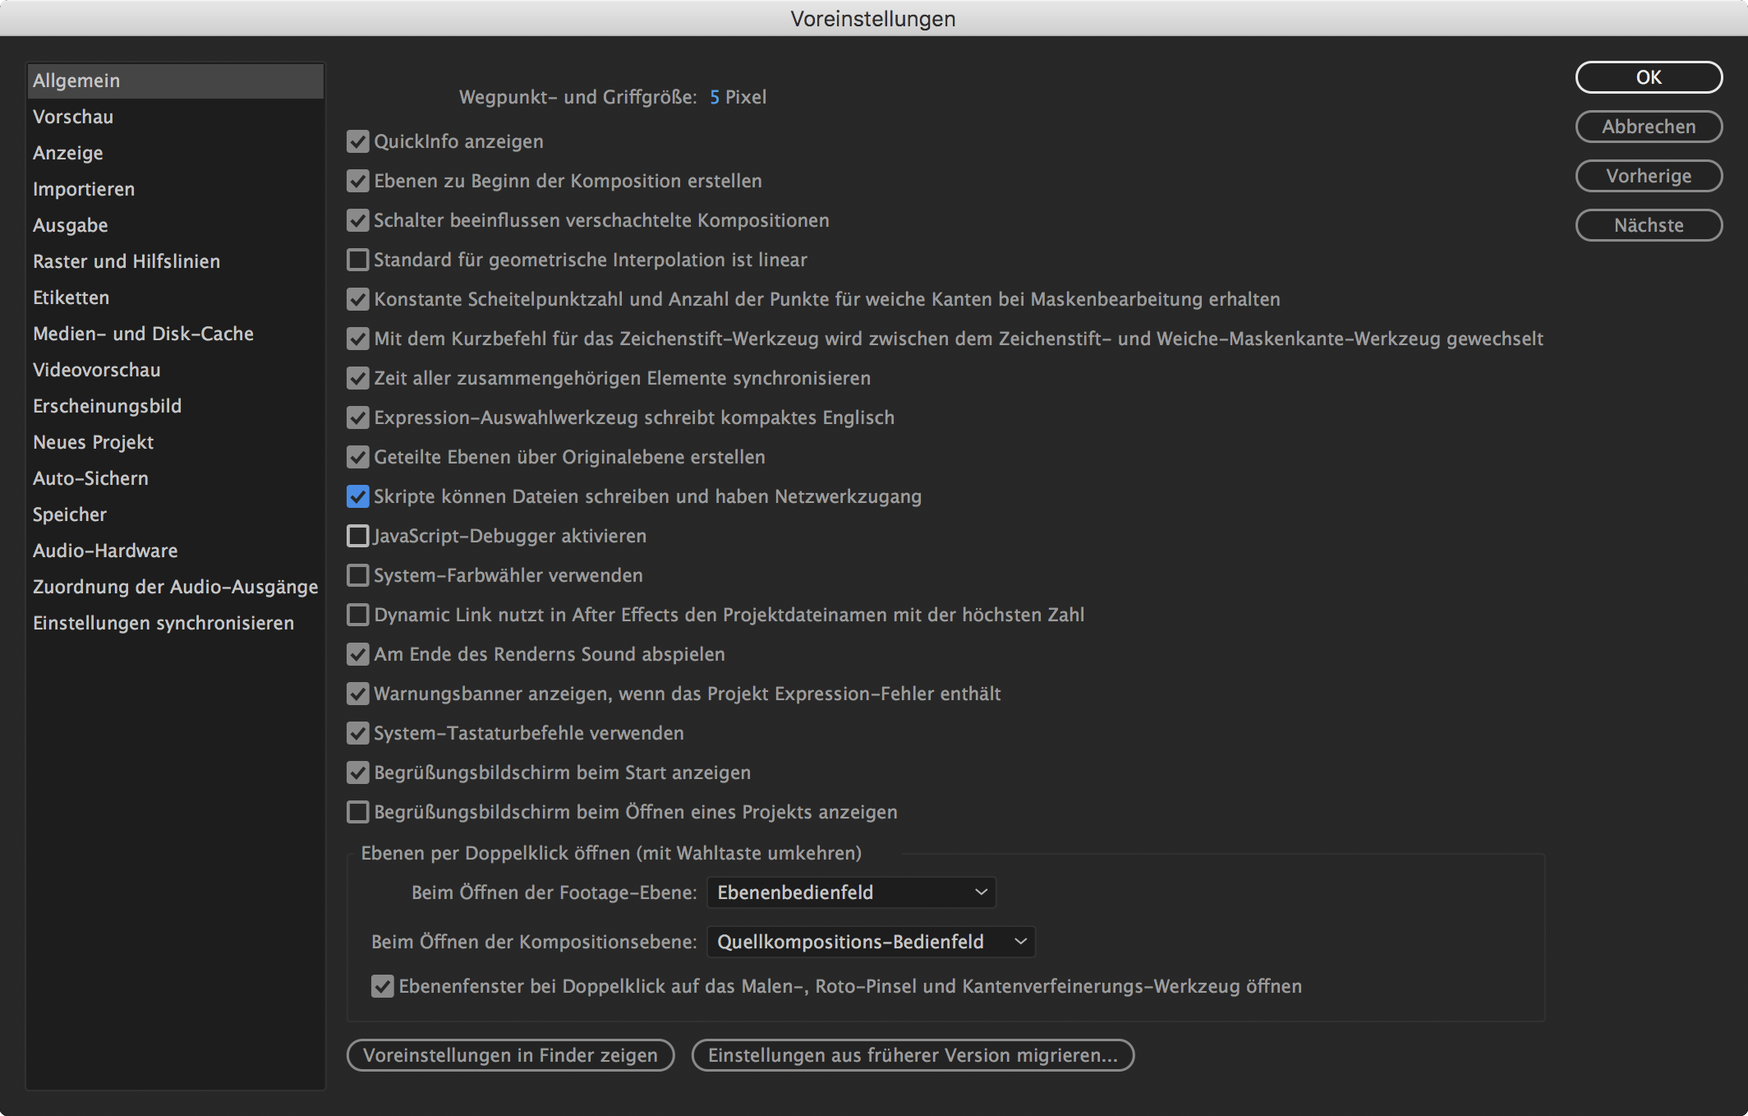
Task: Open the Audio-Hardware category
Action: click(175, 551)
